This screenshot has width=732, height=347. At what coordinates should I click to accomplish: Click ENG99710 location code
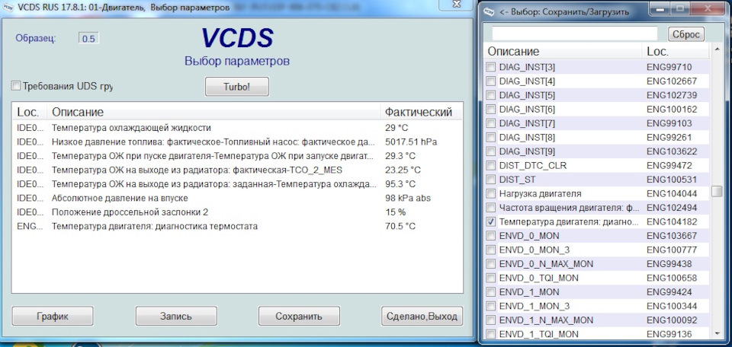pyautogui.click(x=669, y=67)
